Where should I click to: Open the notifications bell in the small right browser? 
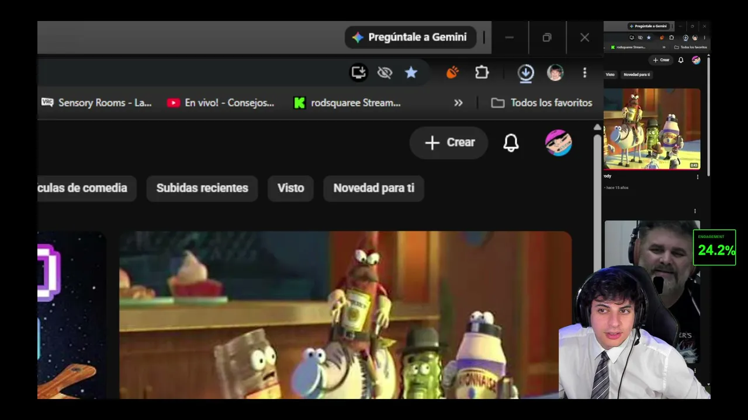[681, 60]
